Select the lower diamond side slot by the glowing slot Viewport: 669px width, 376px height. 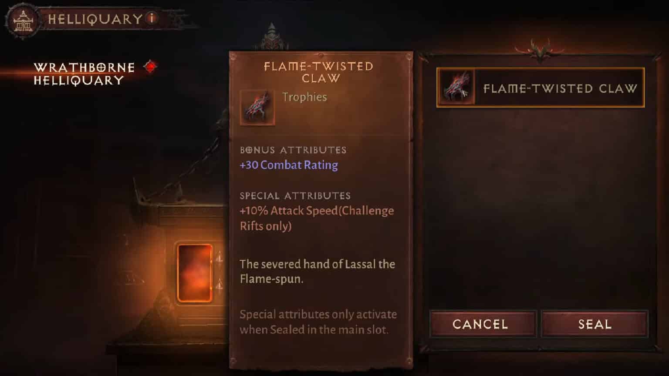(219, 285)
